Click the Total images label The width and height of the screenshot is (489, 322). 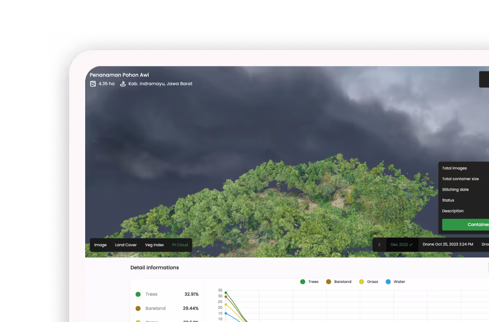pyautogui.click(x=454, y=168)
